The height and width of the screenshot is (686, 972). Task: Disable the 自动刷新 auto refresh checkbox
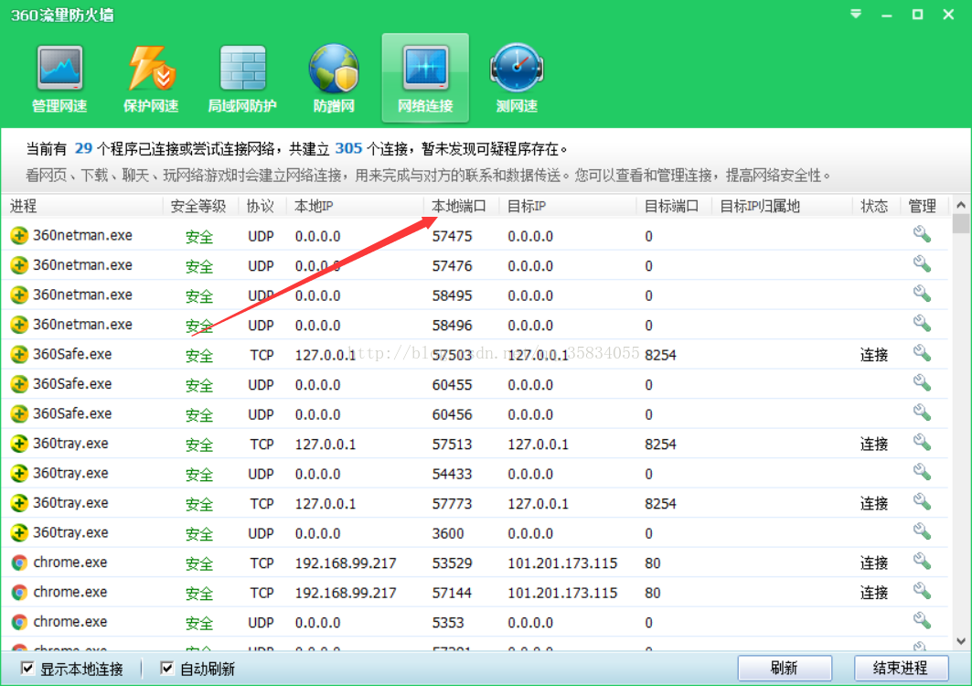tap(167, 669)
